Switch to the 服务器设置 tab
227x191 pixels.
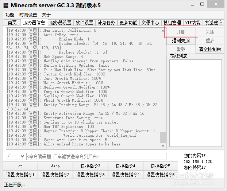[61, 23]
